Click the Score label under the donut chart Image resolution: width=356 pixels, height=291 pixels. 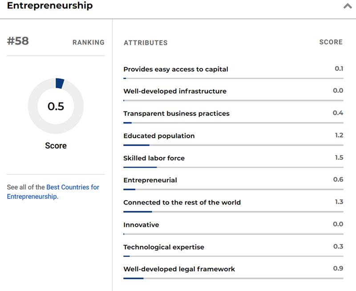(56, 146)
